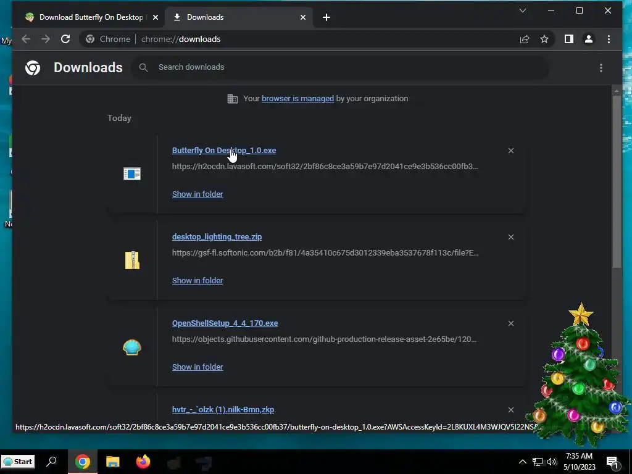
Task: Open Chrome's three-dot main menu
Action: (609, 39)
